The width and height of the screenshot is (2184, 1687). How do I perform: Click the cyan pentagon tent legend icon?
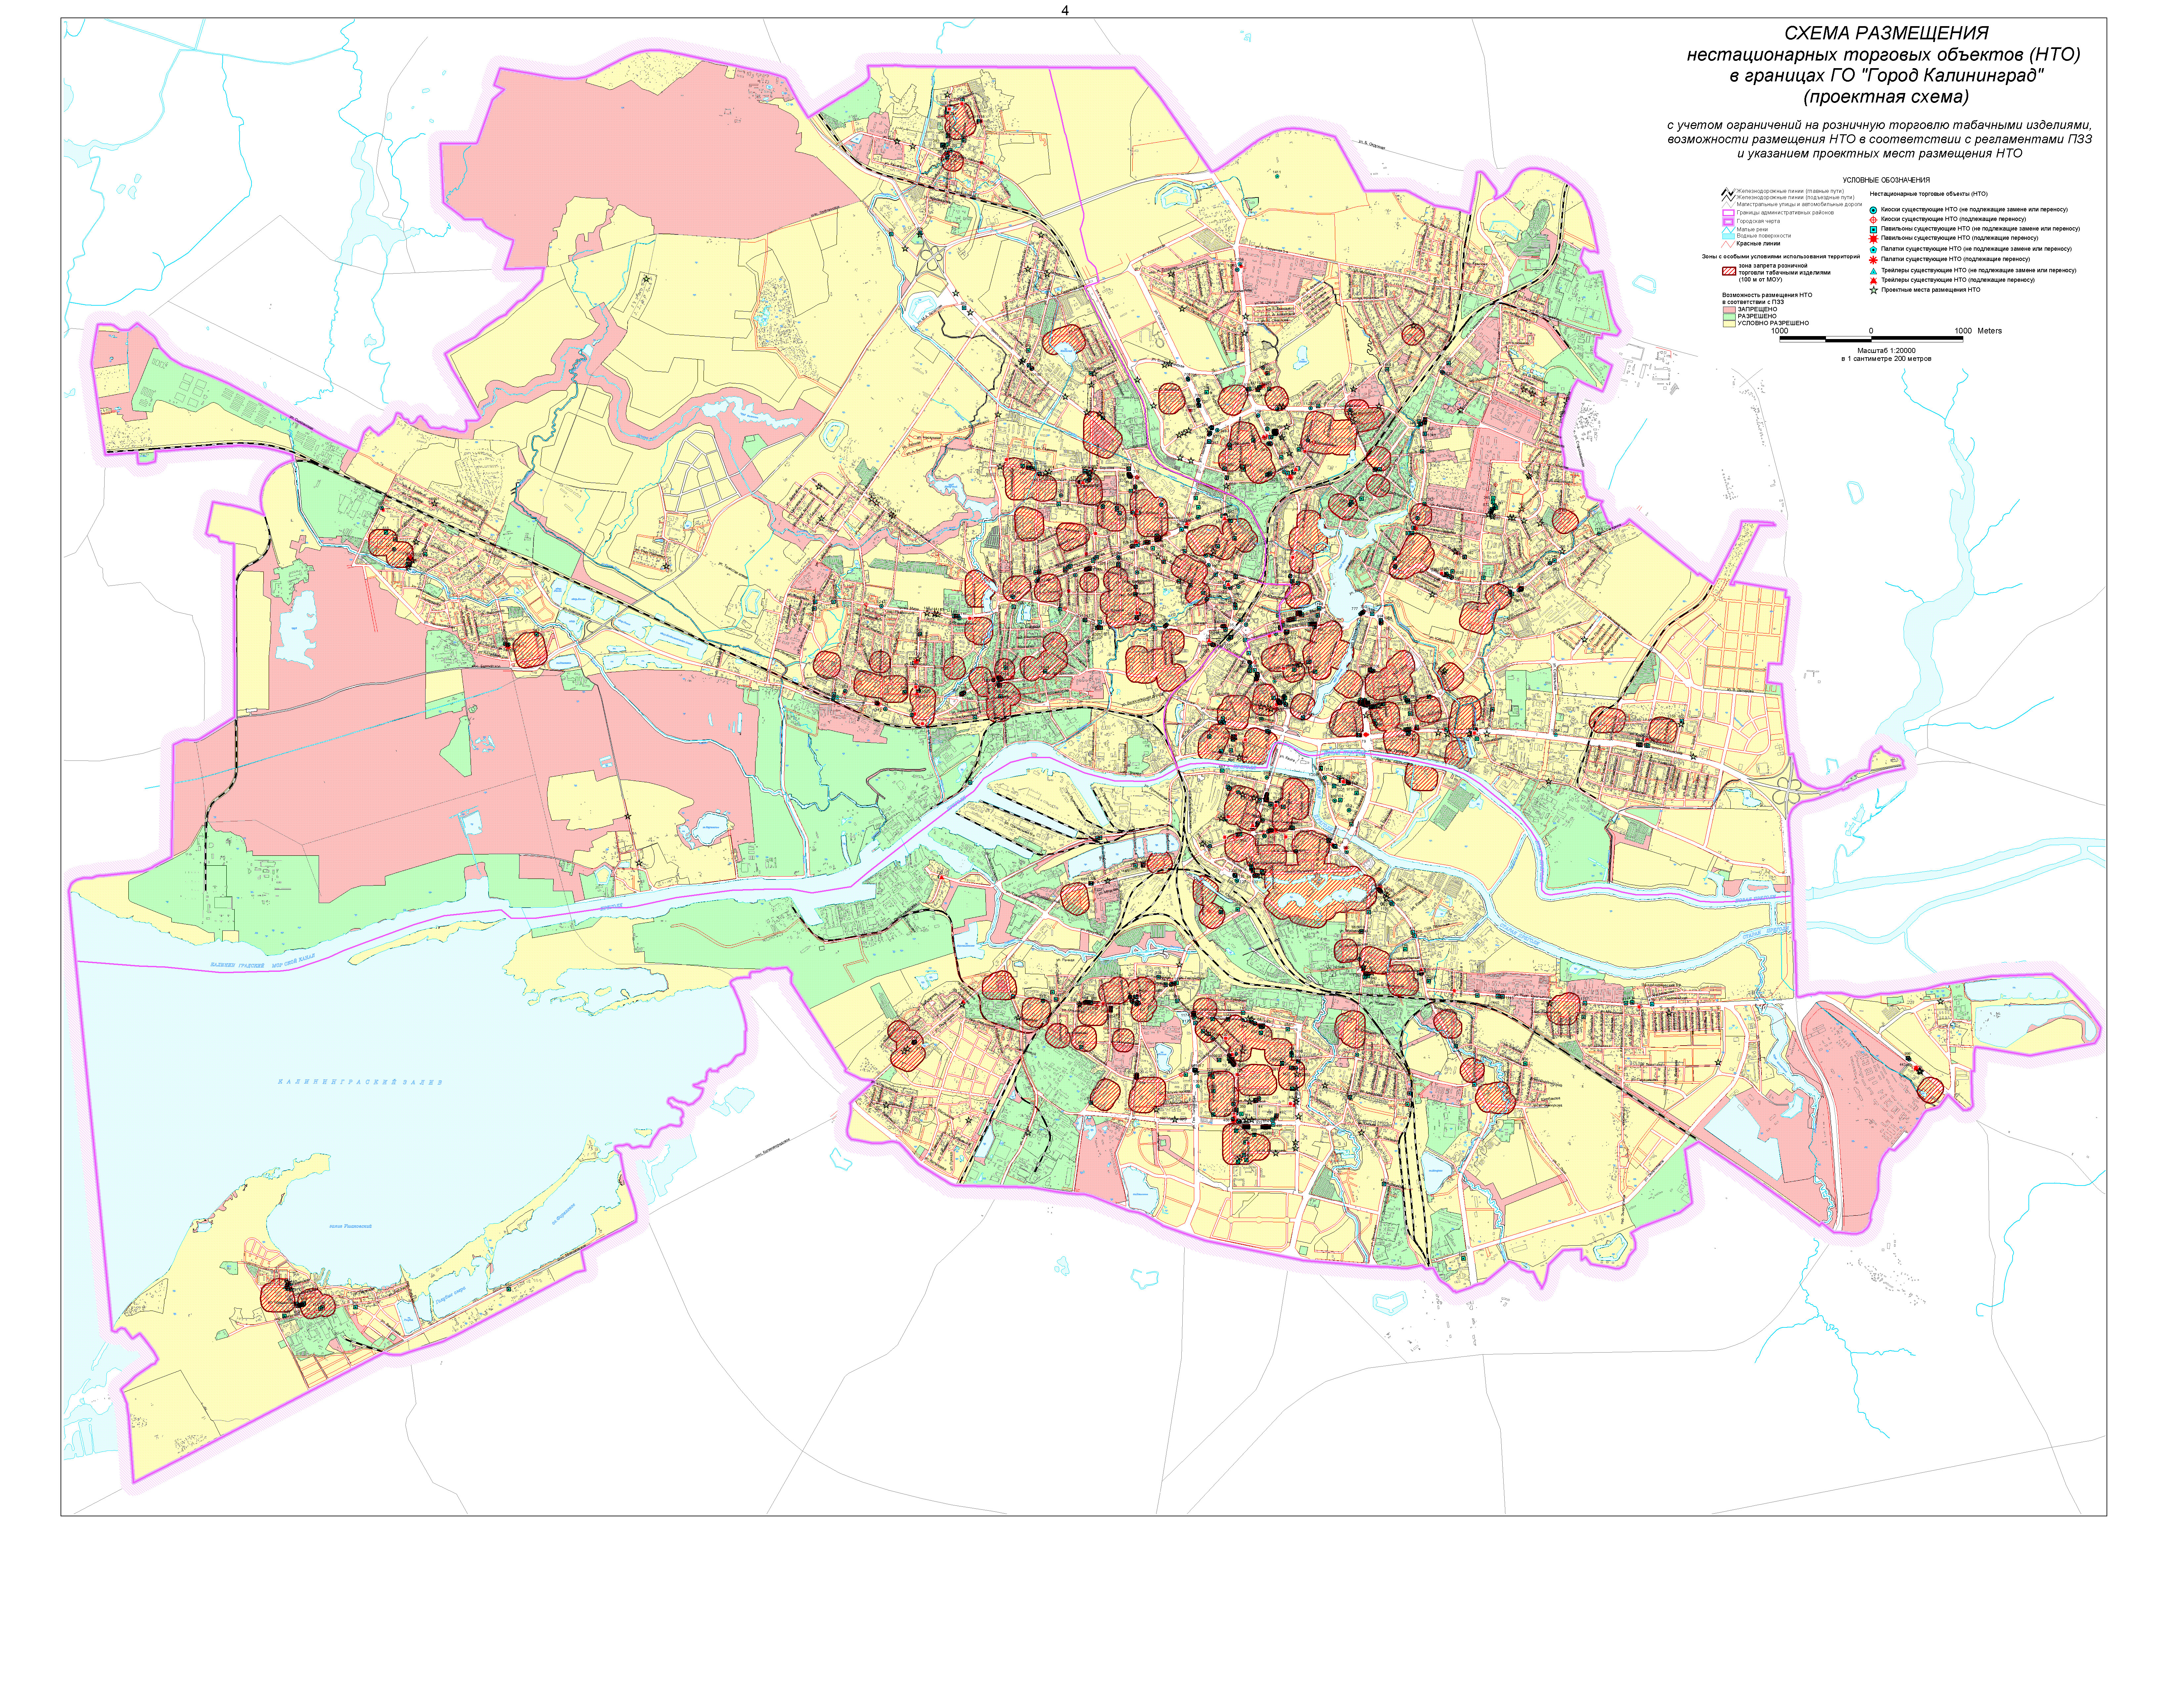1873,250
